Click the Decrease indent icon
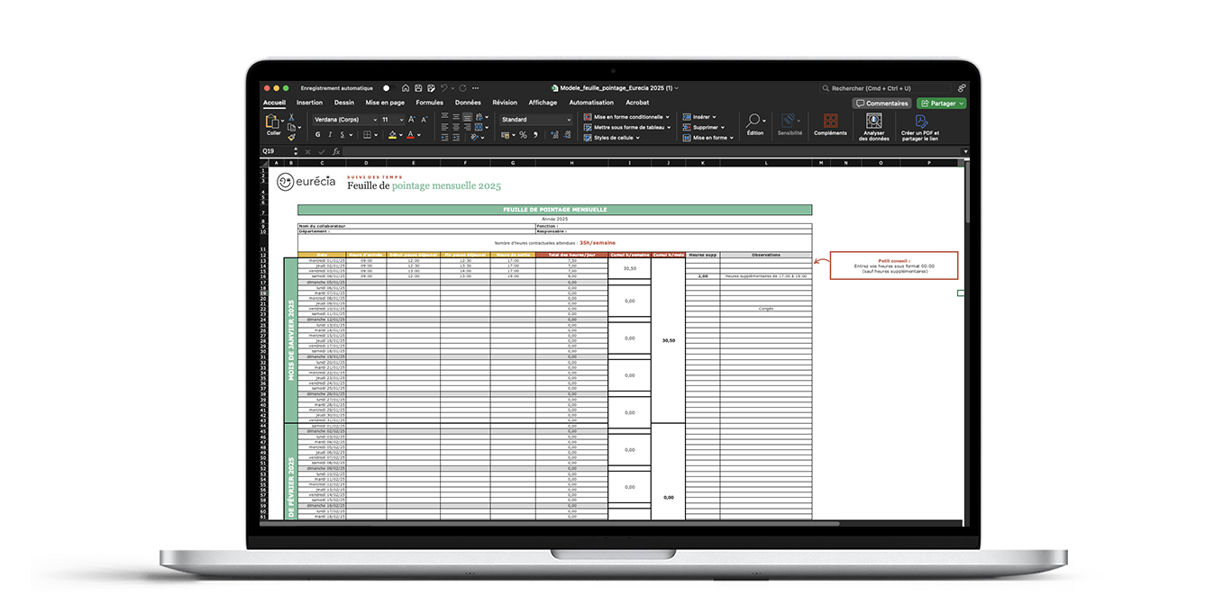Image resolution: width=1205 pixels, height=613 pixels. click(x=444, y=137)
